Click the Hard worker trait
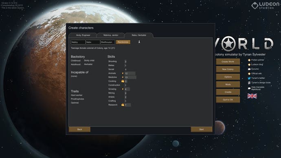The image size is (281, 158). pos(77,95)
